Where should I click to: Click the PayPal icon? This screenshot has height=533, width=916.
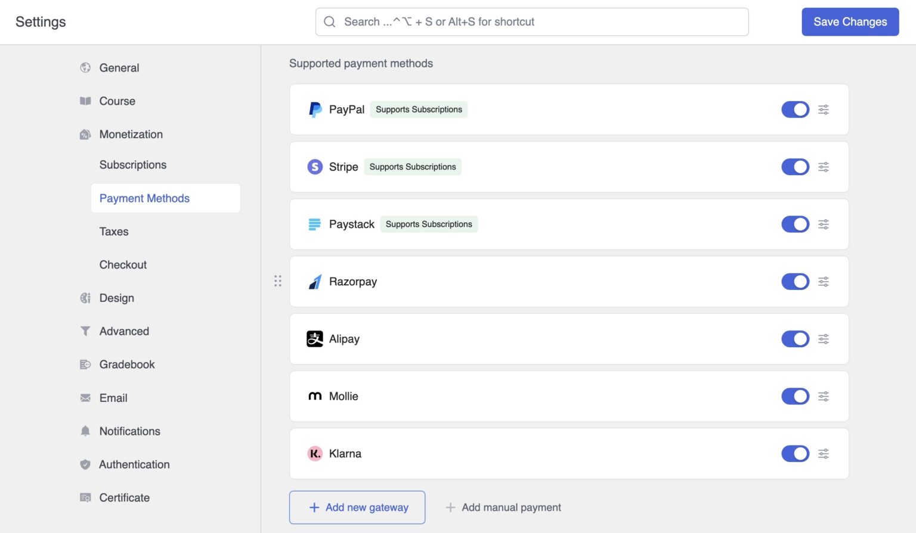point(314,110)
